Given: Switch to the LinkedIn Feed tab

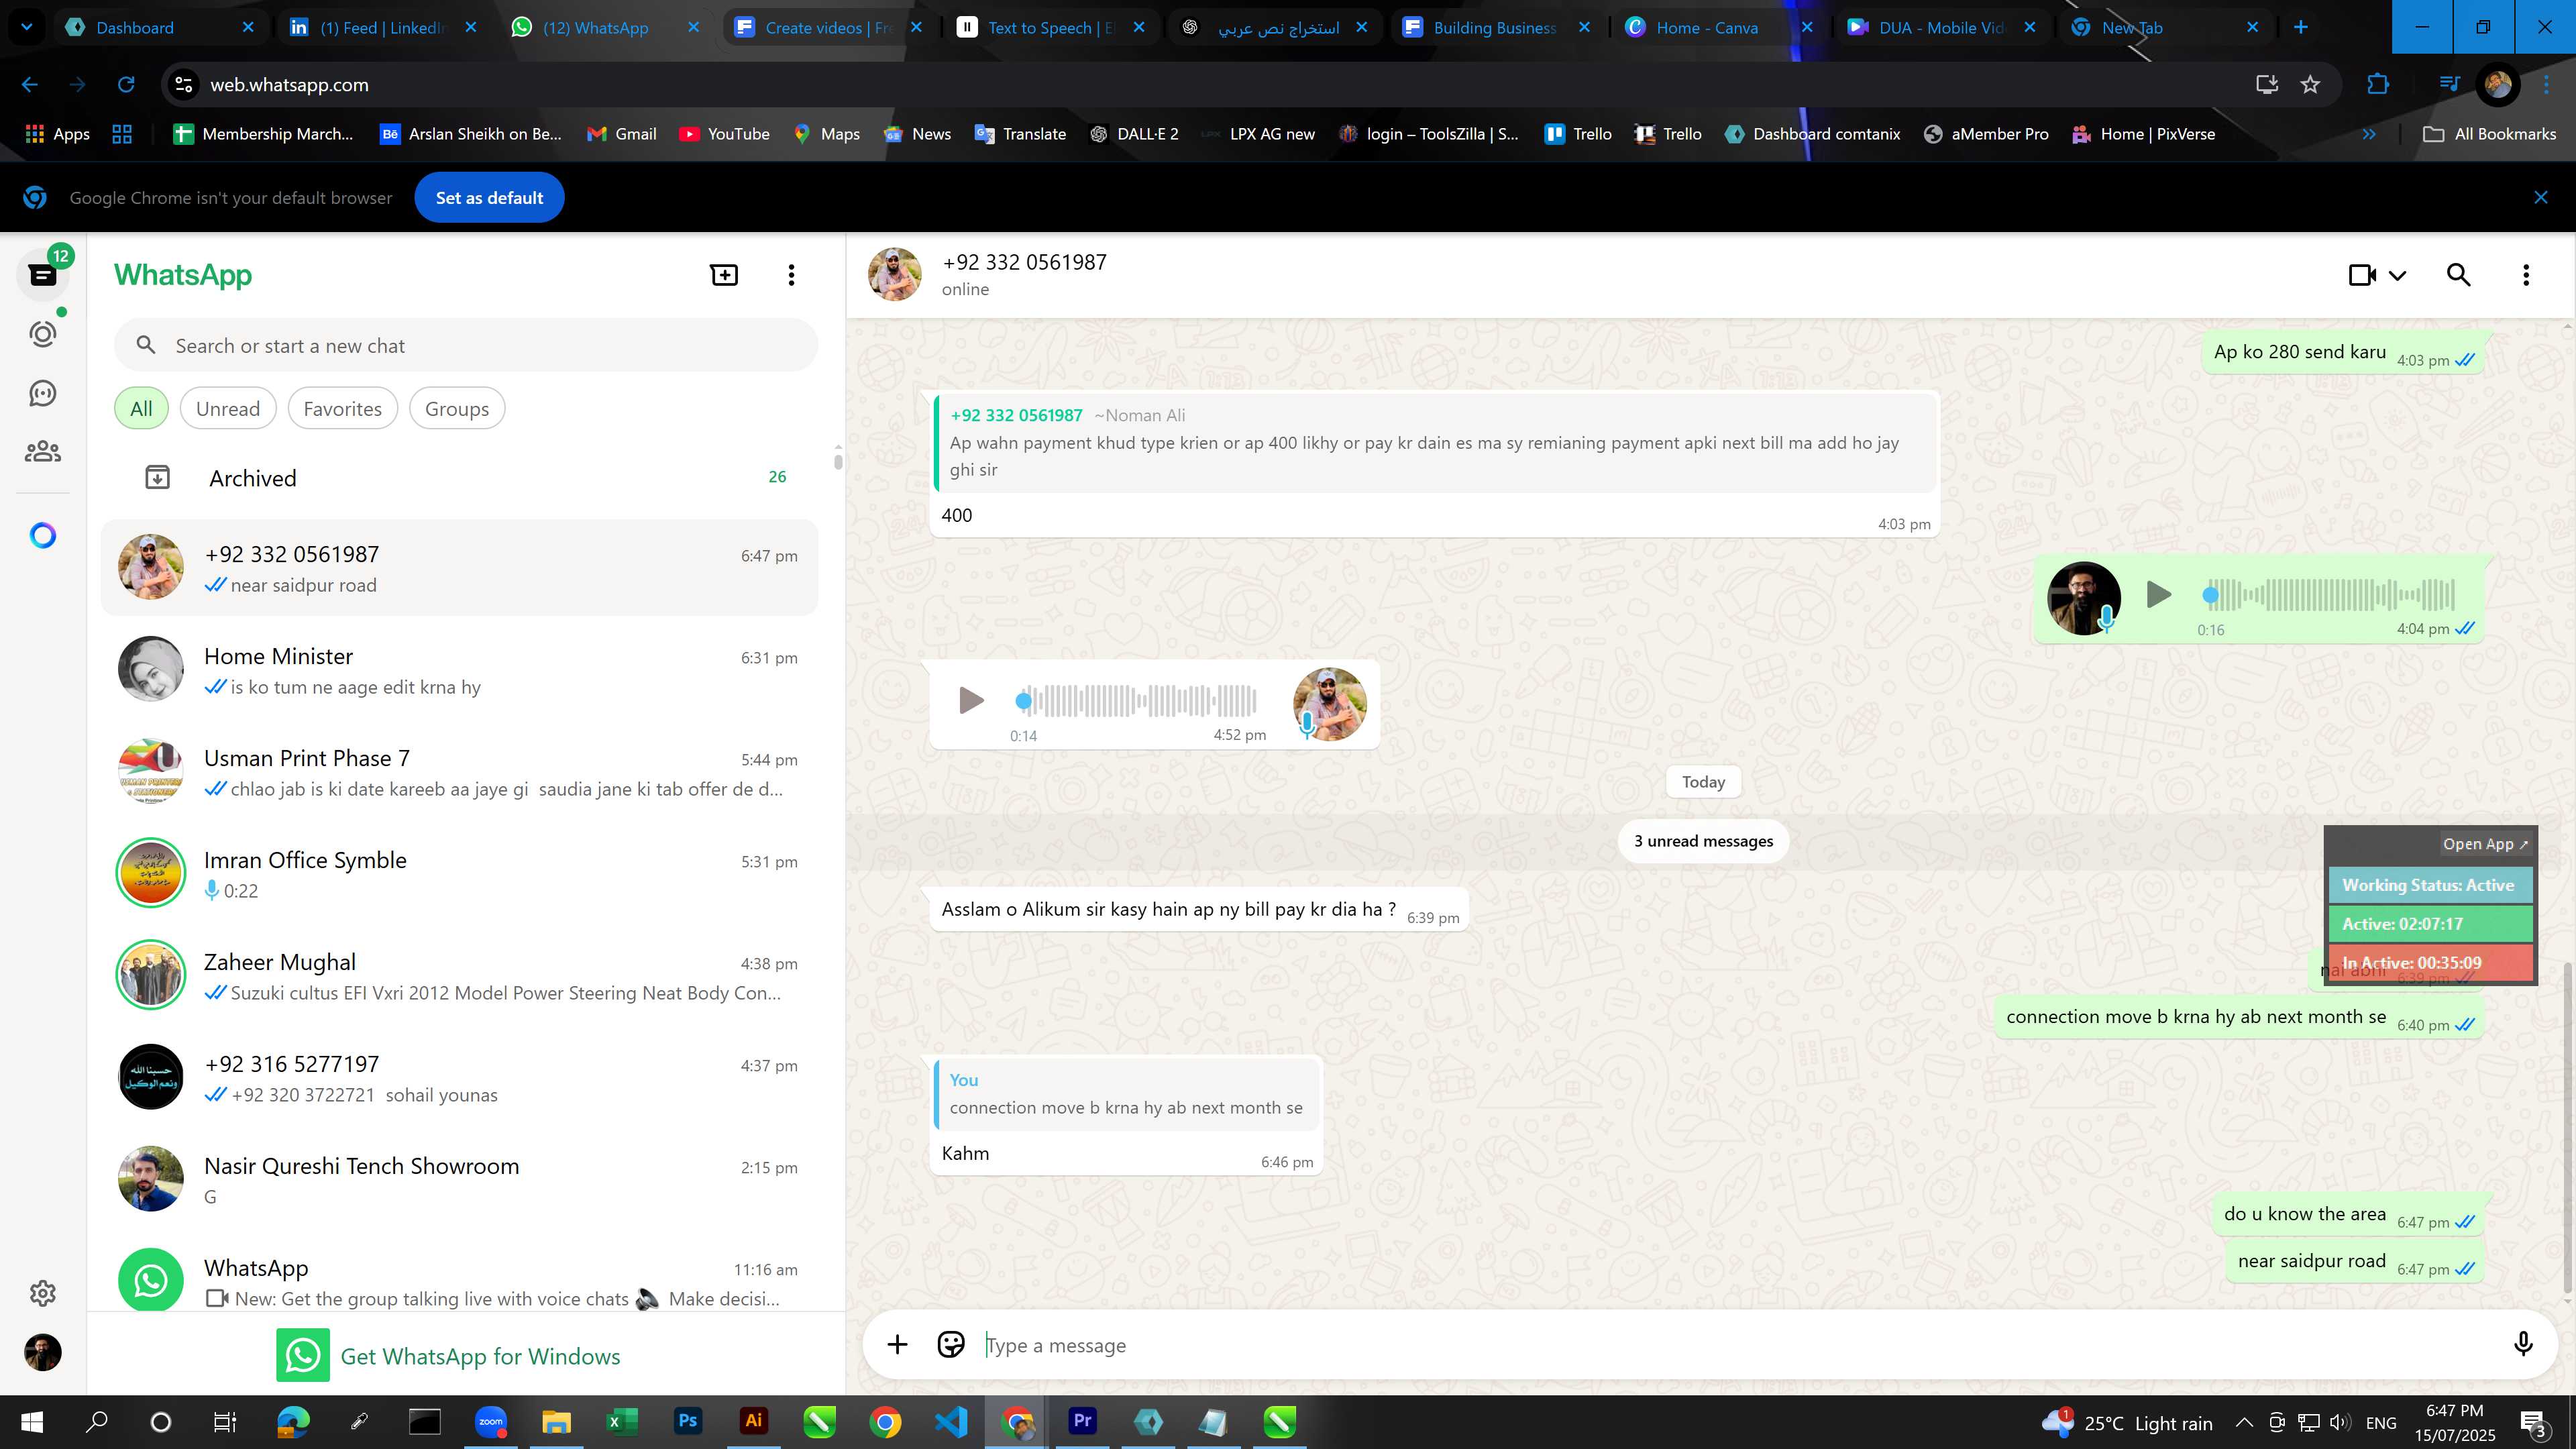Looking at the screenshot, I should [x=382, y=28].
